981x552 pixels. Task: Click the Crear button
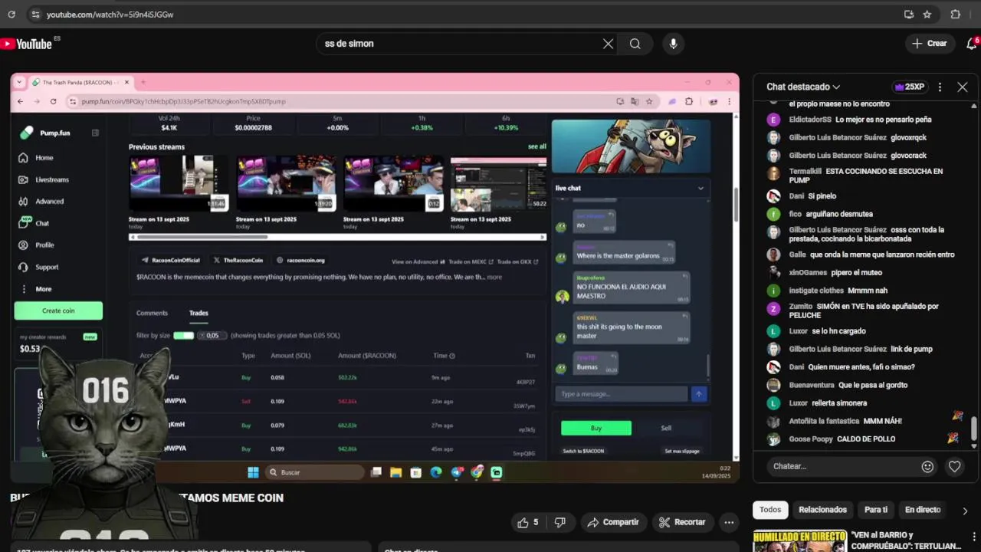[x=930, y=44]
